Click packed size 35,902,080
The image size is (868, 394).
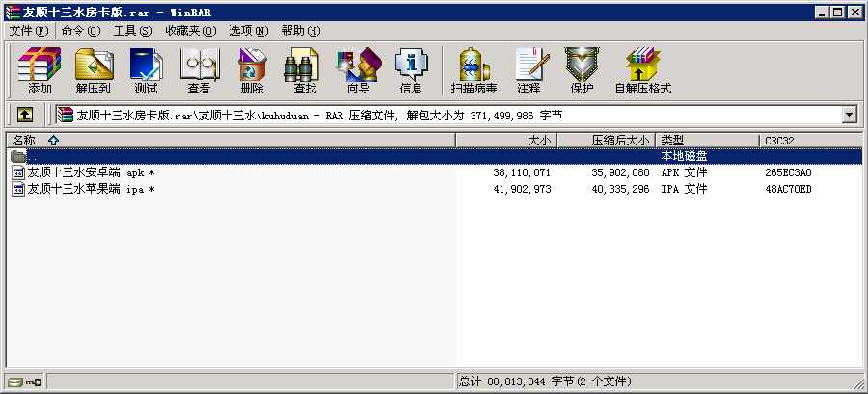[620, 173]
